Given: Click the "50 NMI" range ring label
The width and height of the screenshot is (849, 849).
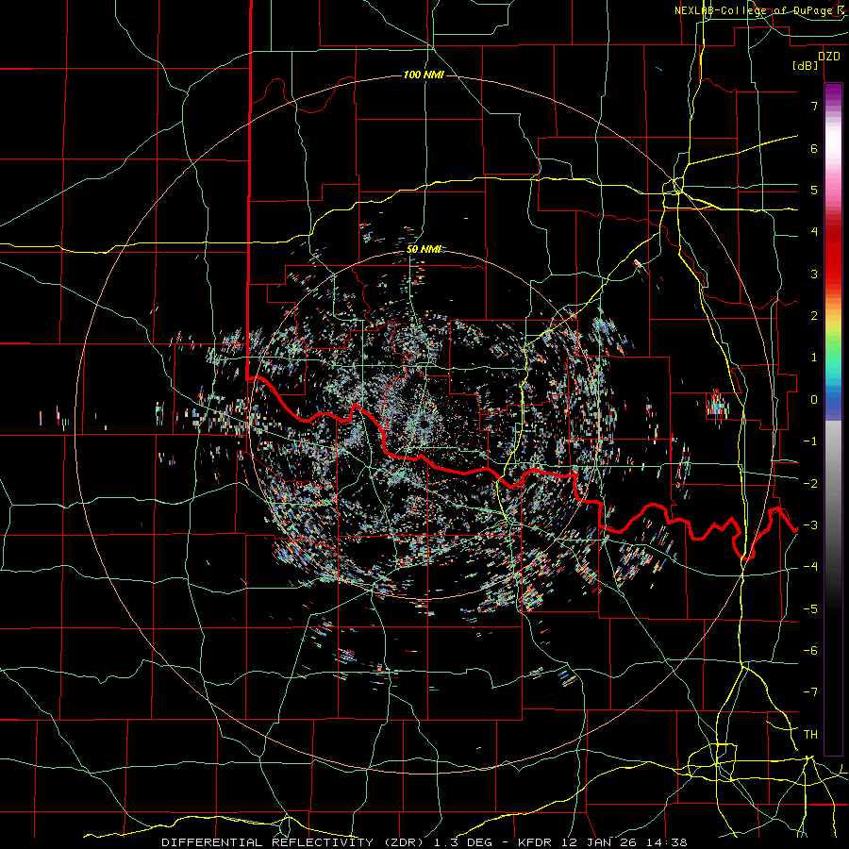Looking at the screenshot, I should (424, 249).
